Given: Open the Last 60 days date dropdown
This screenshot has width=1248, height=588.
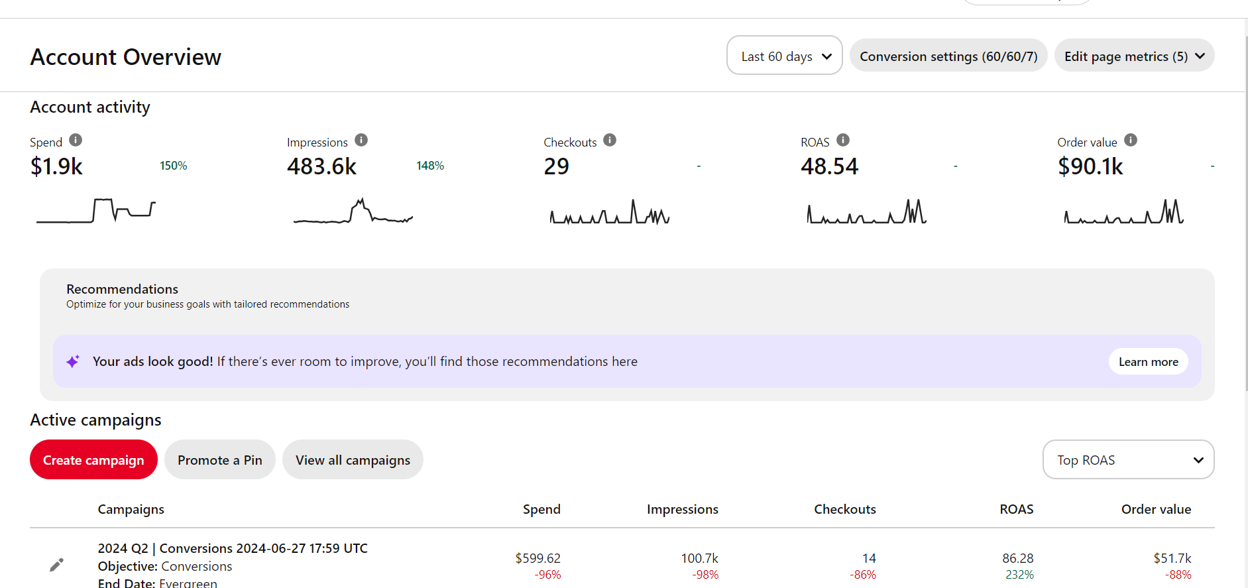Looking at the screenshot, I should click(784, 56).
